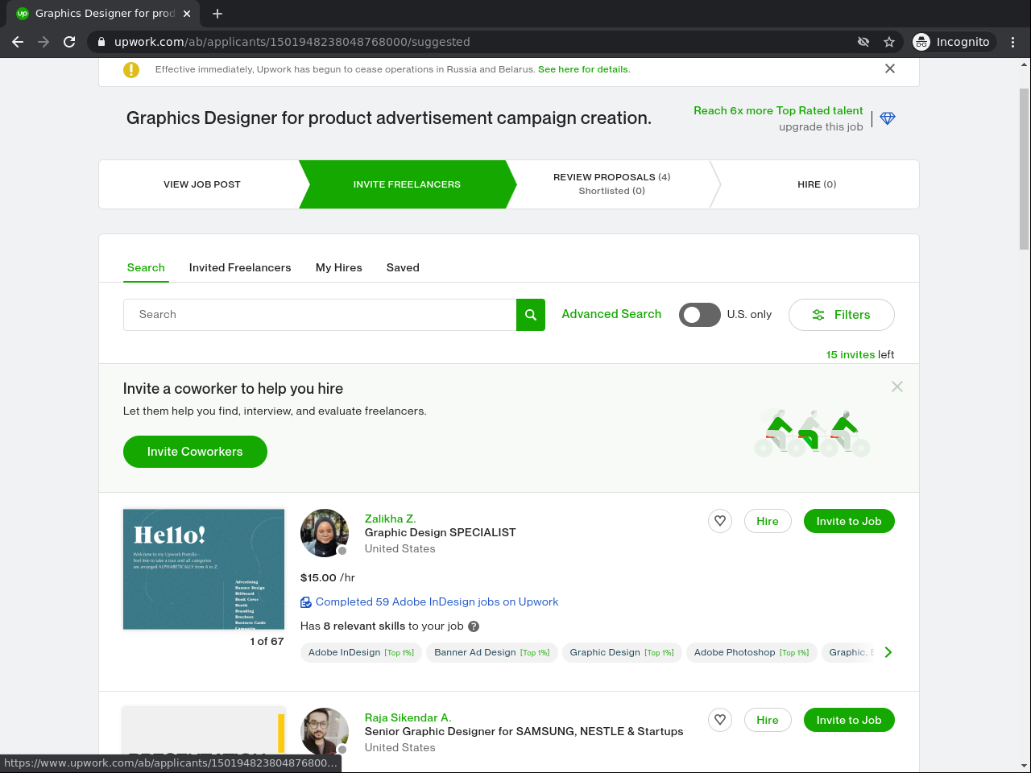The image size is (1031, 773).
Task: Click the browser forward arrow
Action: pos(43,42)
